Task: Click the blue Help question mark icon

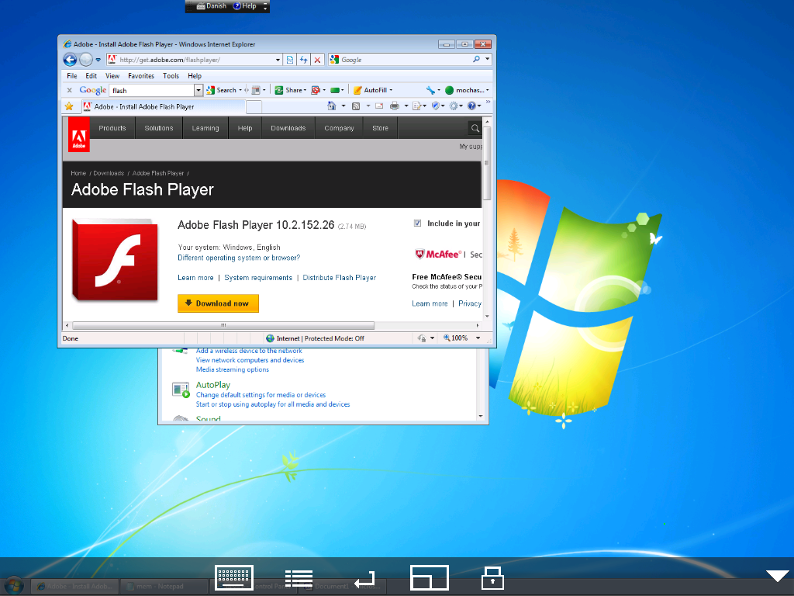Action: click(x=471, y=106)
